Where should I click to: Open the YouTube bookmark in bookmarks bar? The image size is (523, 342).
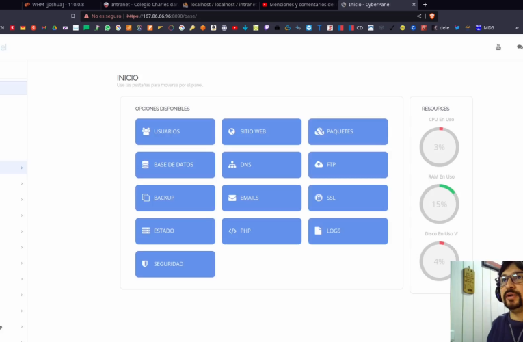pos(234,27)
